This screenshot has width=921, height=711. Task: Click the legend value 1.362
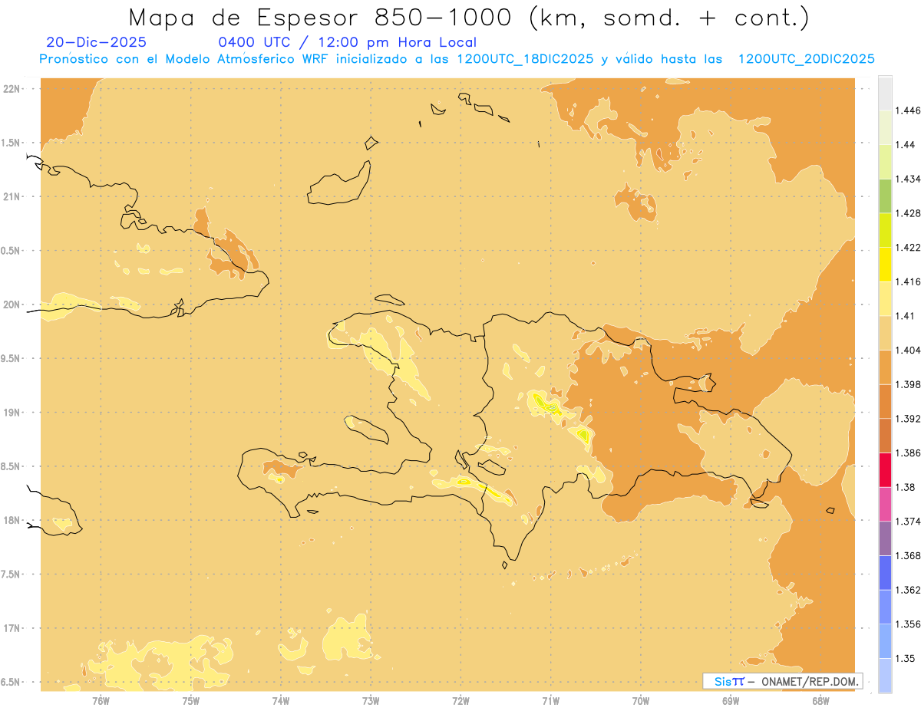(908, 590)
